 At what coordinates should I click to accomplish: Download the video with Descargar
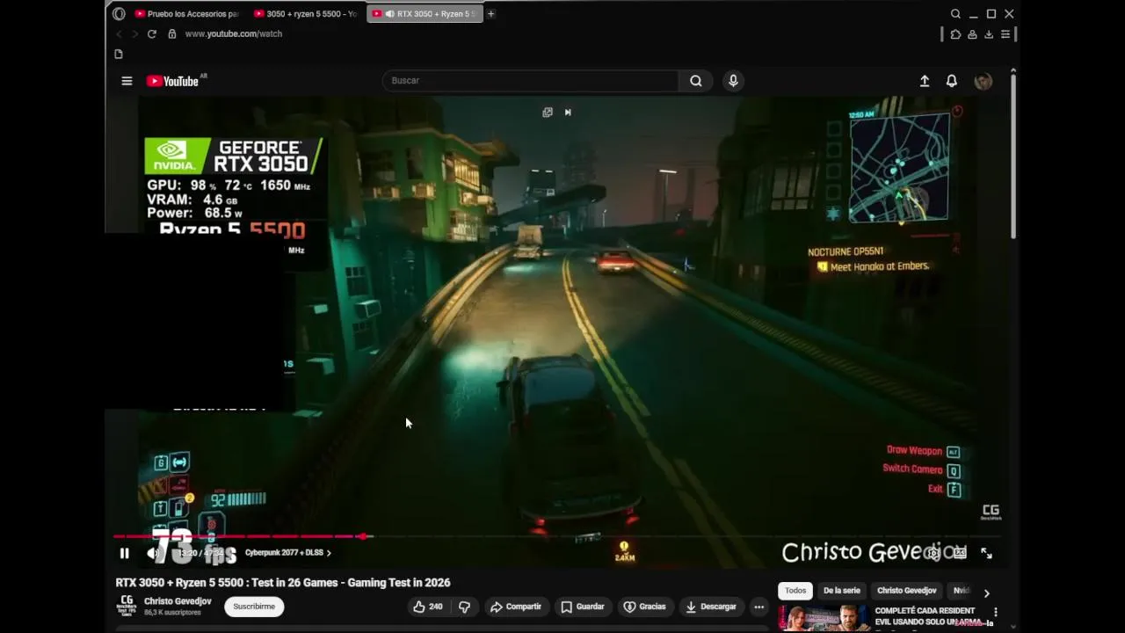[x=711, y=607]
